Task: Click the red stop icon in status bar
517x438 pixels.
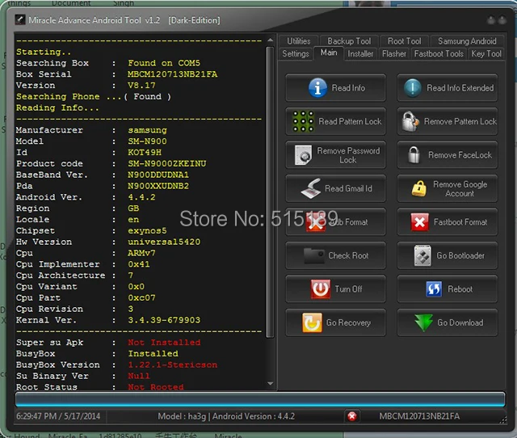Action: tap(352, 416)
